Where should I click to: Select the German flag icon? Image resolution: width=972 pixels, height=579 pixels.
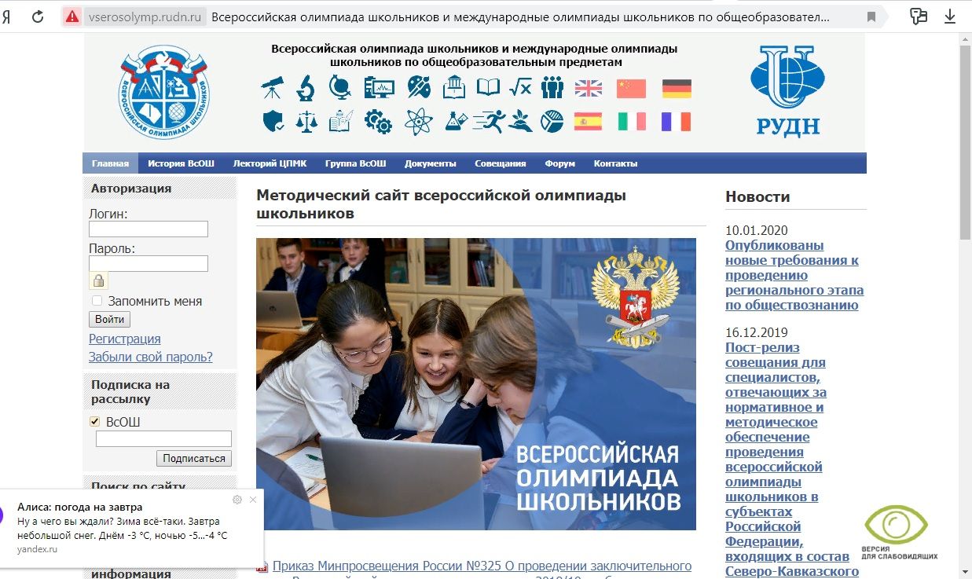(x=677, y=88)
